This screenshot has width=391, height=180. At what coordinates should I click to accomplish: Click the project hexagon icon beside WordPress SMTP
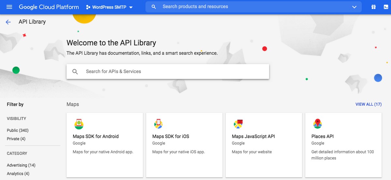[x=88, y=7]
